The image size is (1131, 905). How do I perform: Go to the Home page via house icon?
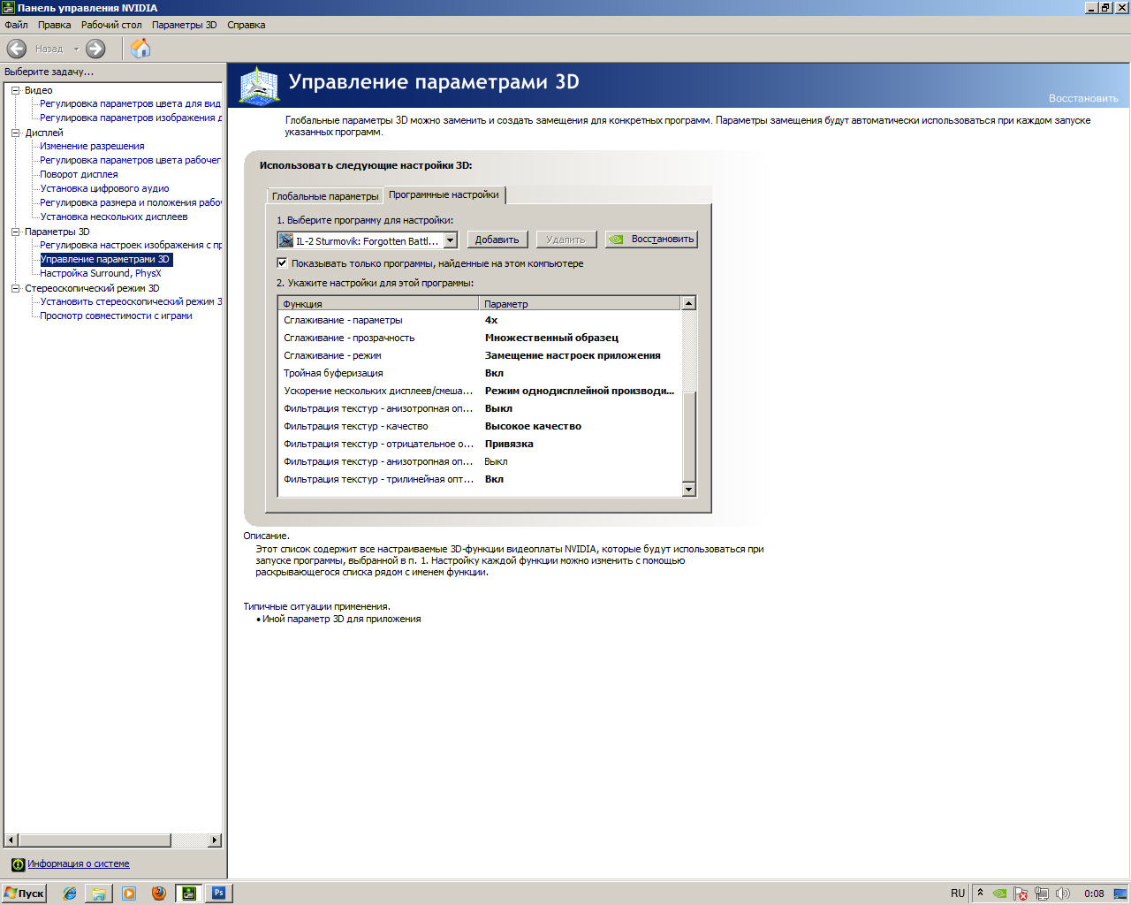[140, 49]
